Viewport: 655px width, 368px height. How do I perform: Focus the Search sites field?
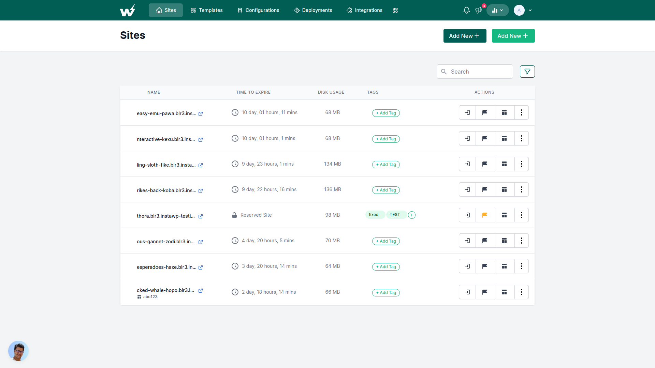tap(475, 72)
